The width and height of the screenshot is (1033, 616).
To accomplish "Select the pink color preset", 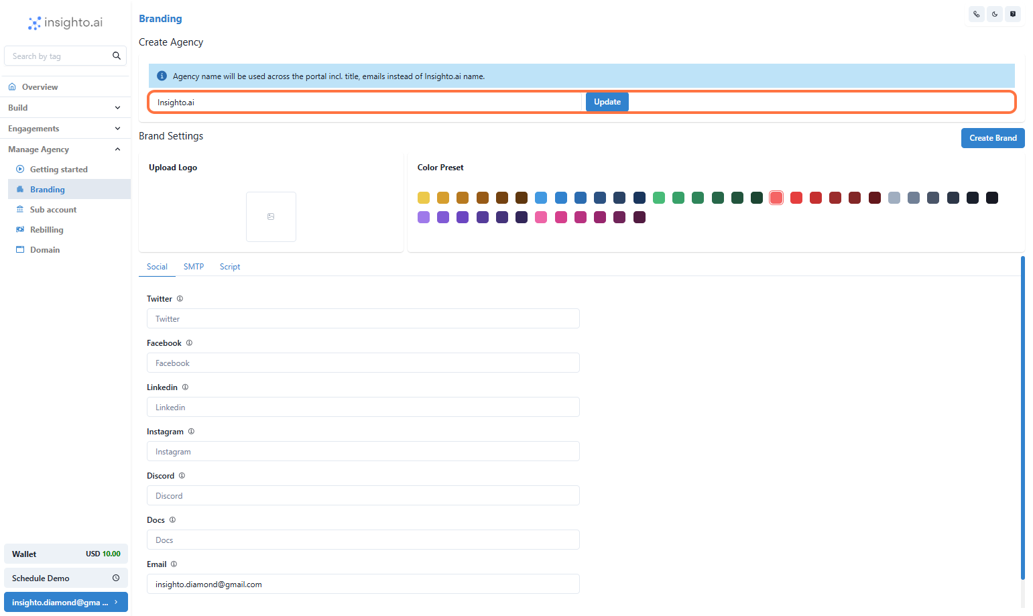I will click(x=541, y=217).
